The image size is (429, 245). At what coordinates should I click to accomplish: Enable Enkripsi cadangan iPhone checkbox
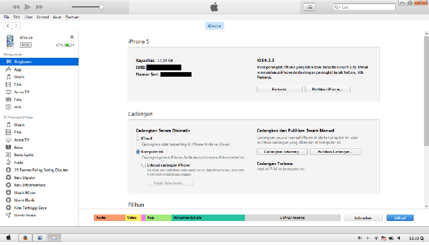tap(144, 165)
